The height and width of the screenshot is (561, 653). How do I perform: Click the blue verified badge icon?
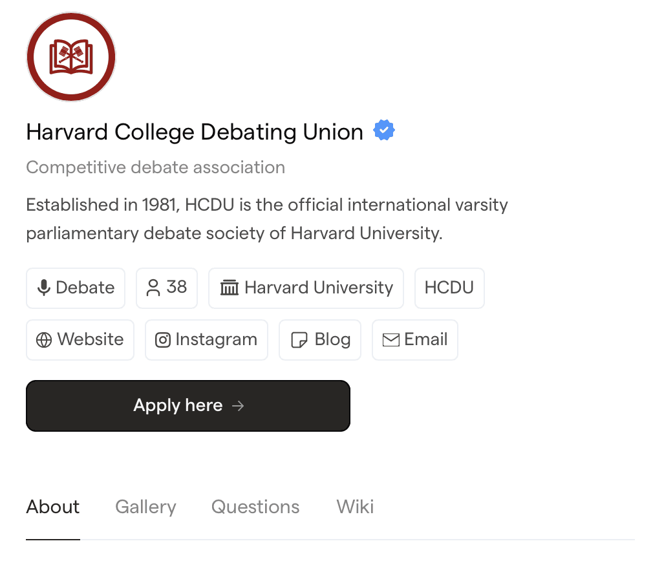384,131
